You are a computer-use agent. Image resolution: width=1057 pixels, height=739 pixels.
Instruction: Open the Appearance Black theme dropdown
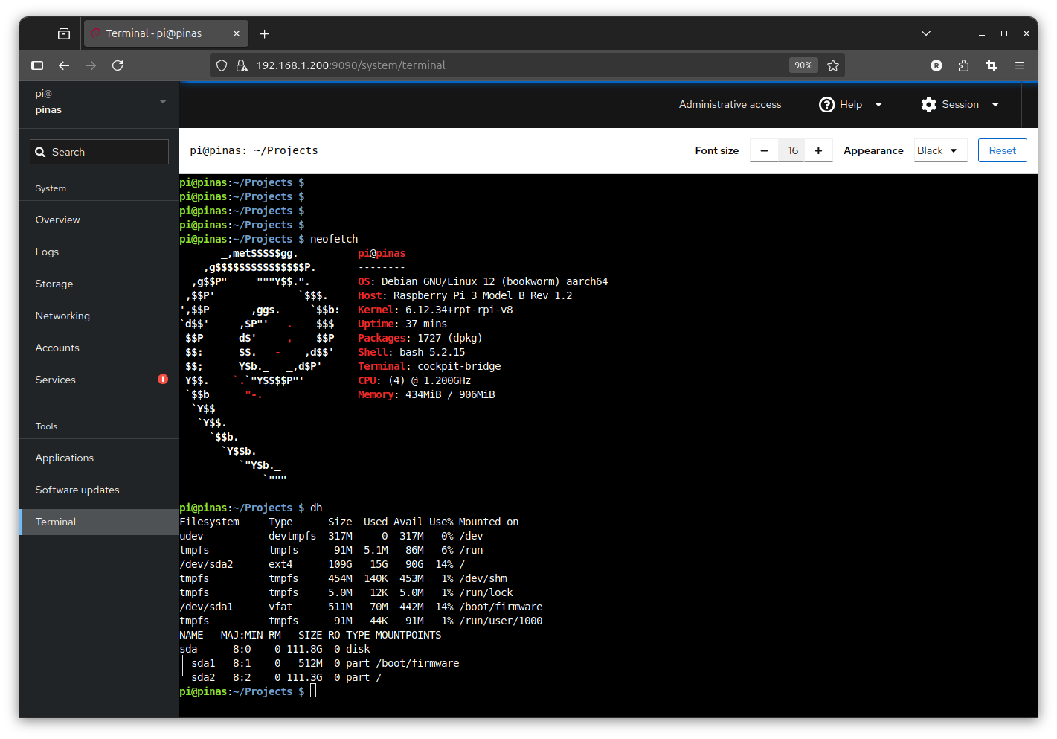pyautogui.click(x=940, y=150)
